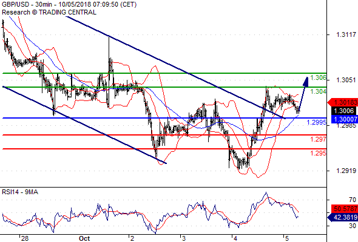Click the RSI 70 level axis label
Screen dimensions: 358x242
click(353, 200)
